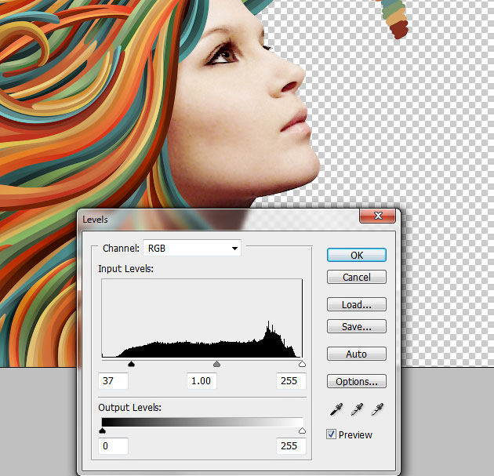Image resolution: width=494 pixels, height=476 pixels.
Task: Focus the output levels field showing 0
Action: point(114,445)
